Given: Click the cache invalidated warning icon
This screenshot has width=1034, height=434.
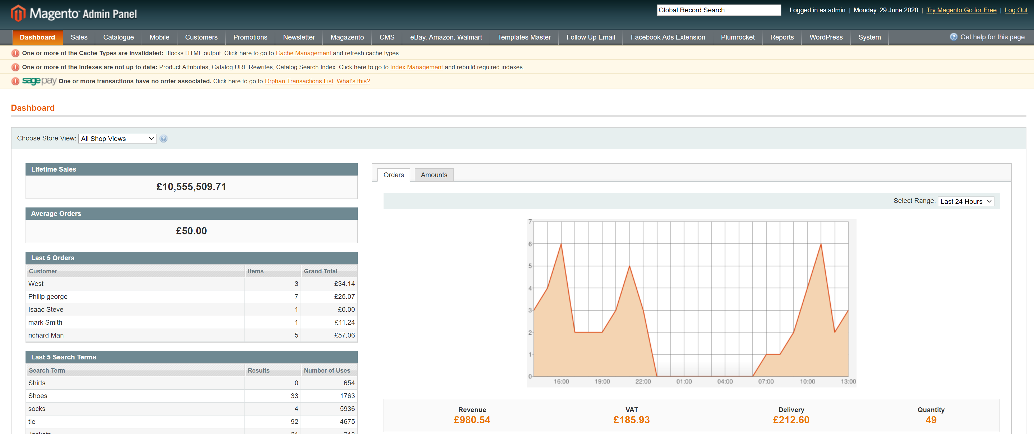Looking at the screenshot, I should (x=15, y=53).
